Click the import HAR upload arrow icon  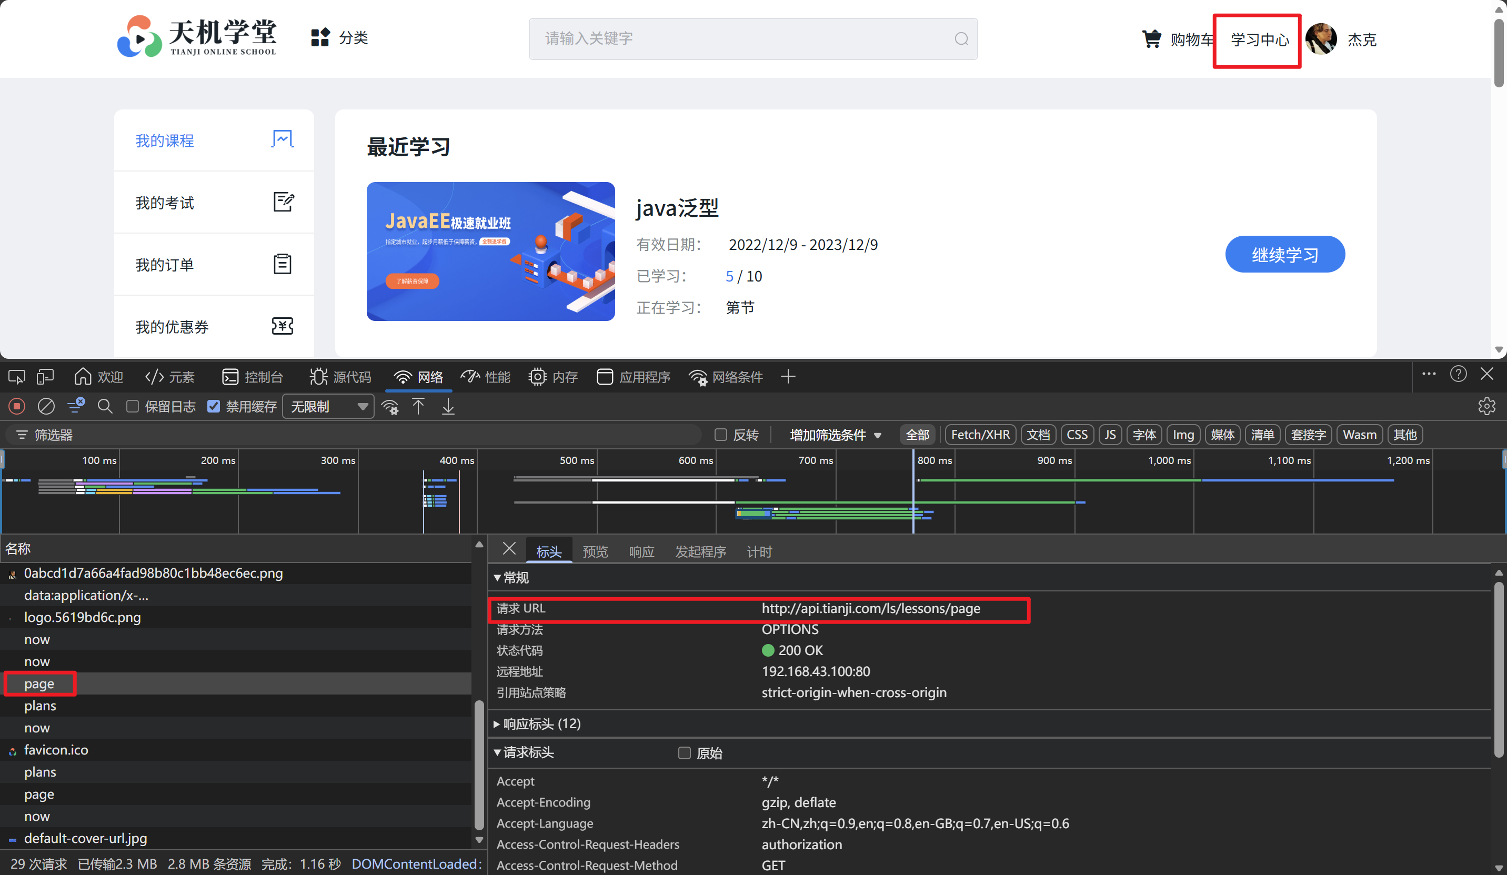[x=418, y=407]
